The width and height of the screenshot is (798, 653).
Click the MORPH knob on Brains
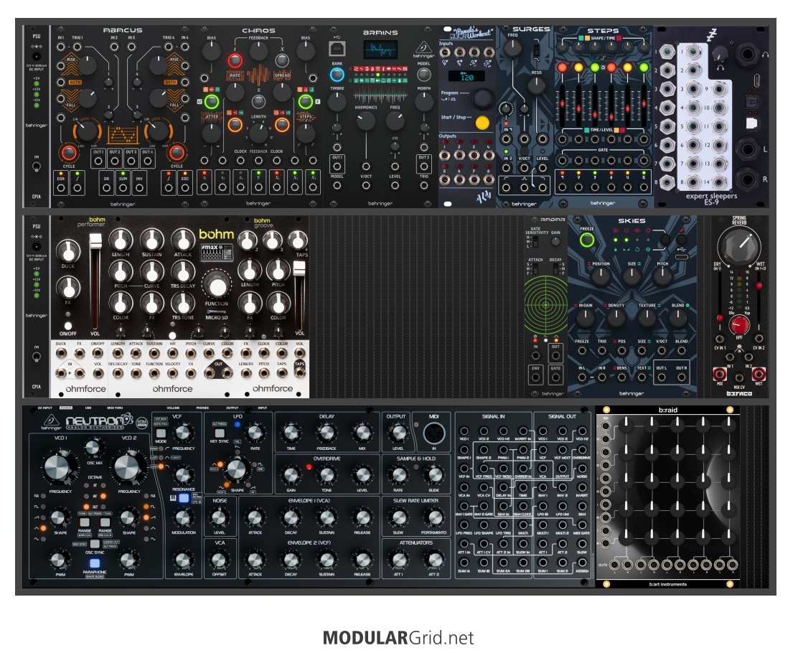click(x=423, y=102)
